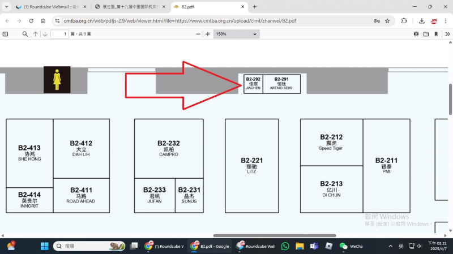Image resolution: width=453 pixels, height=254 pixels.
Task: Open WhatsApp from the taskbar
Action: 285,246
